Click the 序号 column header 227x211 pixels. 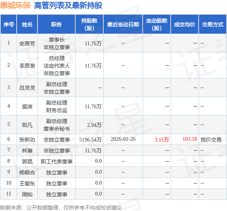click(x=9, y=24)
